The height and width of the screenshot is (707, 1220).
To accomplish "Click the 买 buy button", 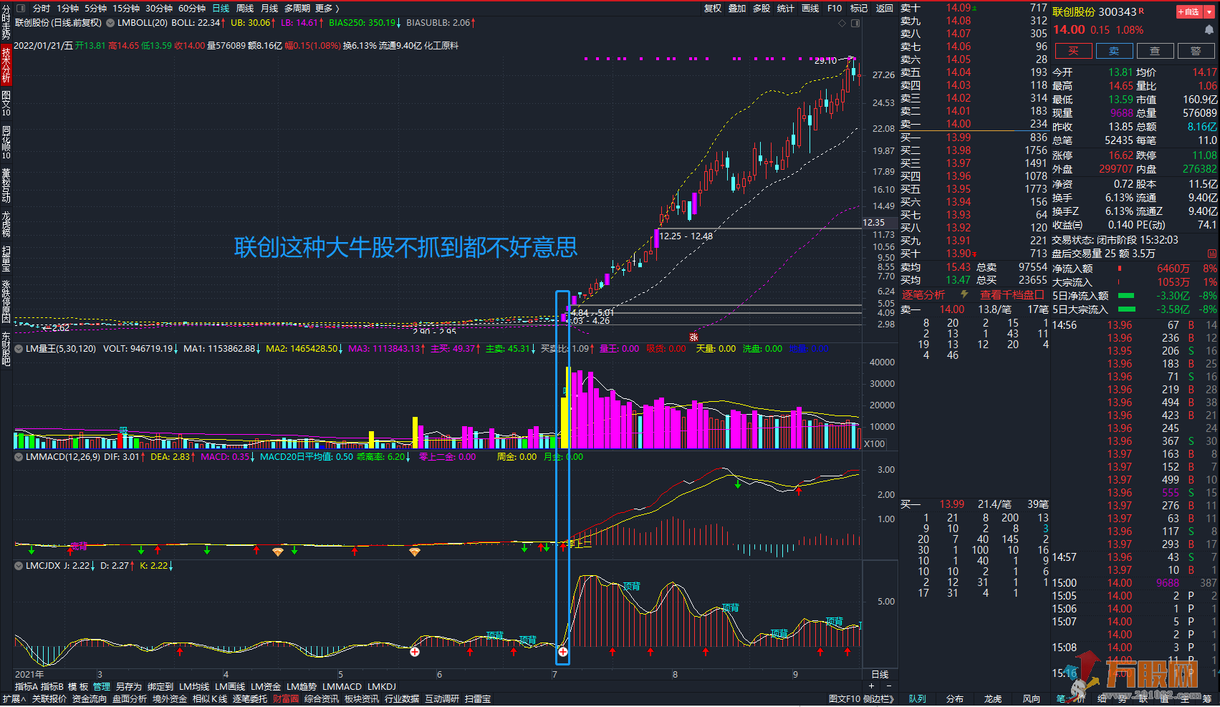I will (1073, 51).
